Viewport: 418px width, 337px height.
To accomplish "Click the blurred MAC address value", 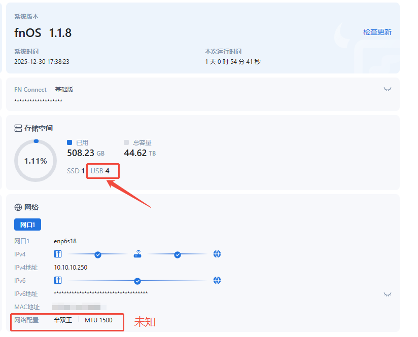I will click(x=79, y=307).
